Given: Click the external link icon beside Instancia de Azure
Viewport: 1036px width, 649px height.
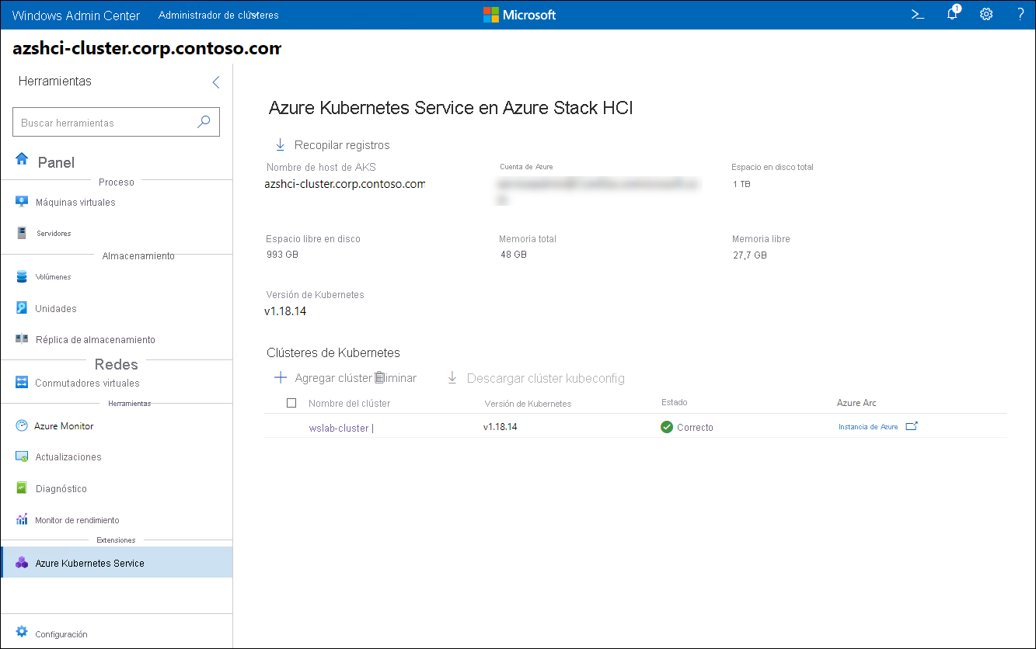Looking at the screenshot, I should pyautogui.click(x=912, y=426).
